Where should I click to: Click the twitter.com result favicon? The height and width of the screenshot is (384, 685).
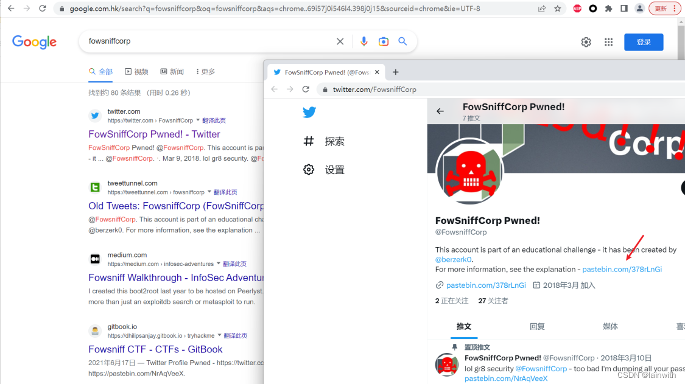point(95,116)
